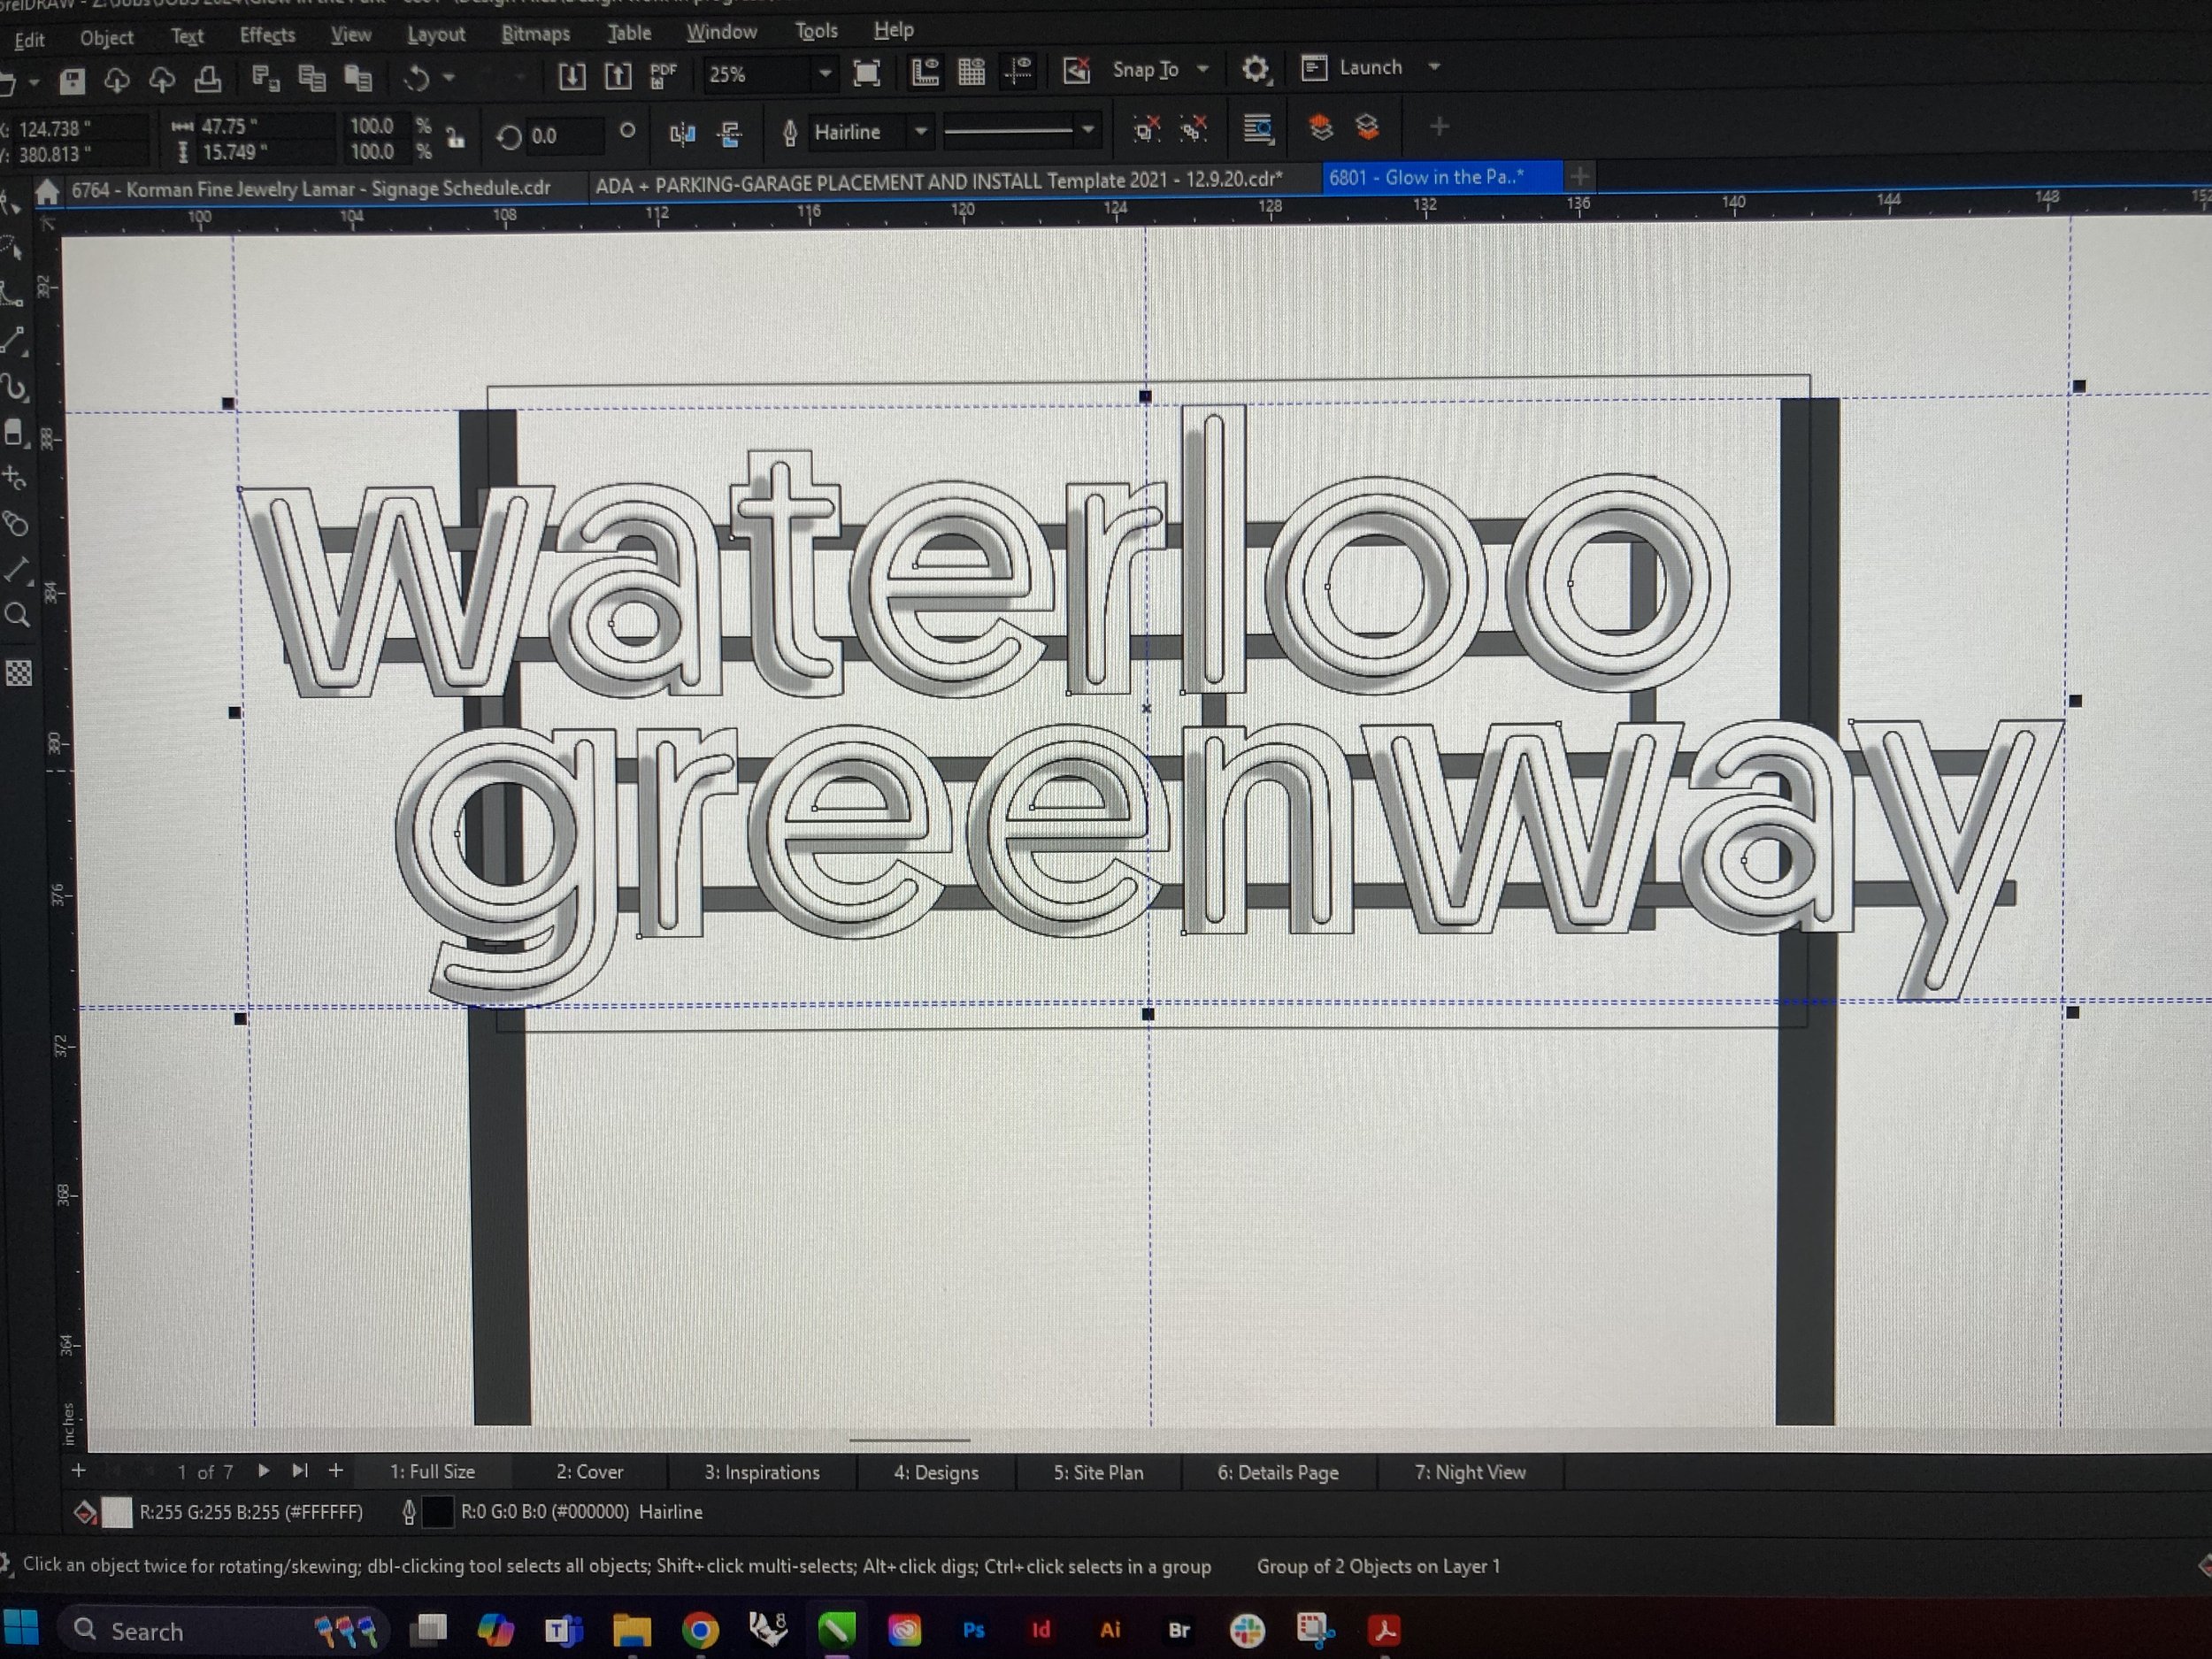Open the Help menu
Image resolution: width=2212 pixels, height=1659 pixels.
click(893, 31)
